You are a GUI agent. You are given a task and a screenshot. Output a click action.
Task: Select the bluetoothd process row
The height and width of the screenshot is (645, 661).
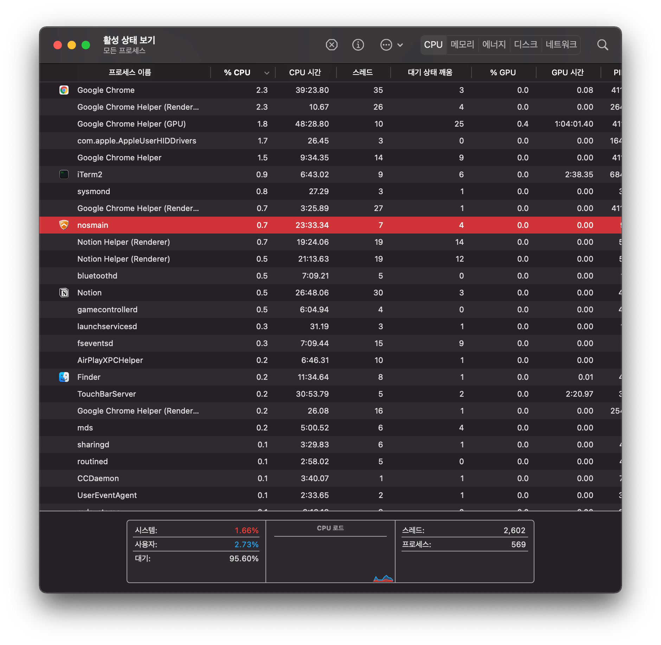pyautogui.click(x=330, y=276)
